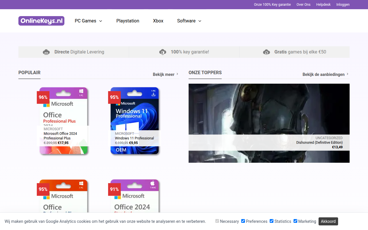Open the Windows 11 Professional product link

pyautogui.click(x=134, y=138)
